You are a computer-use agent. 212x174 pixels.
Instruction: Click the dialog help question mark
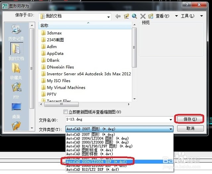(187, 5)
